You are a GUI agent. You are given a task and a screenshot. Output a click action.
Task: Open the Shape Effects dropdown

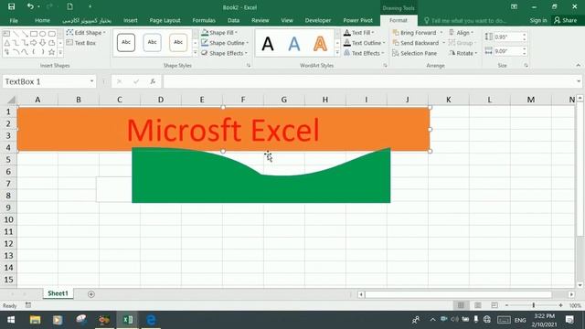tap(224, 53)
